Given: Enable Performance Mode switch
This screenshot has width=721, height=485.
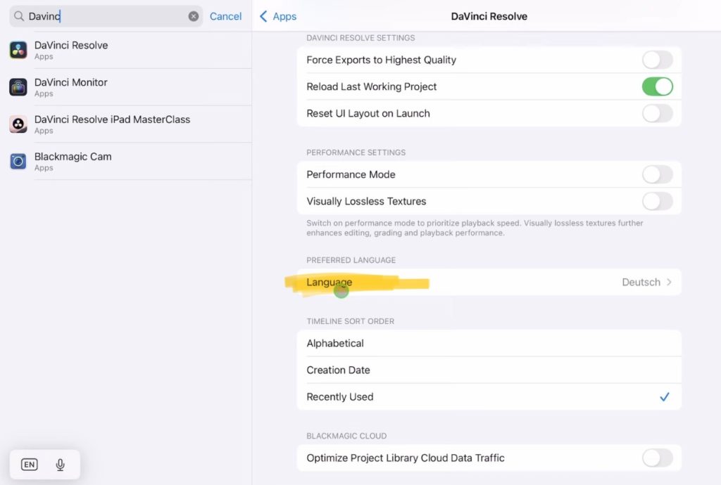Looking at the screenshot, I should 657,174.
